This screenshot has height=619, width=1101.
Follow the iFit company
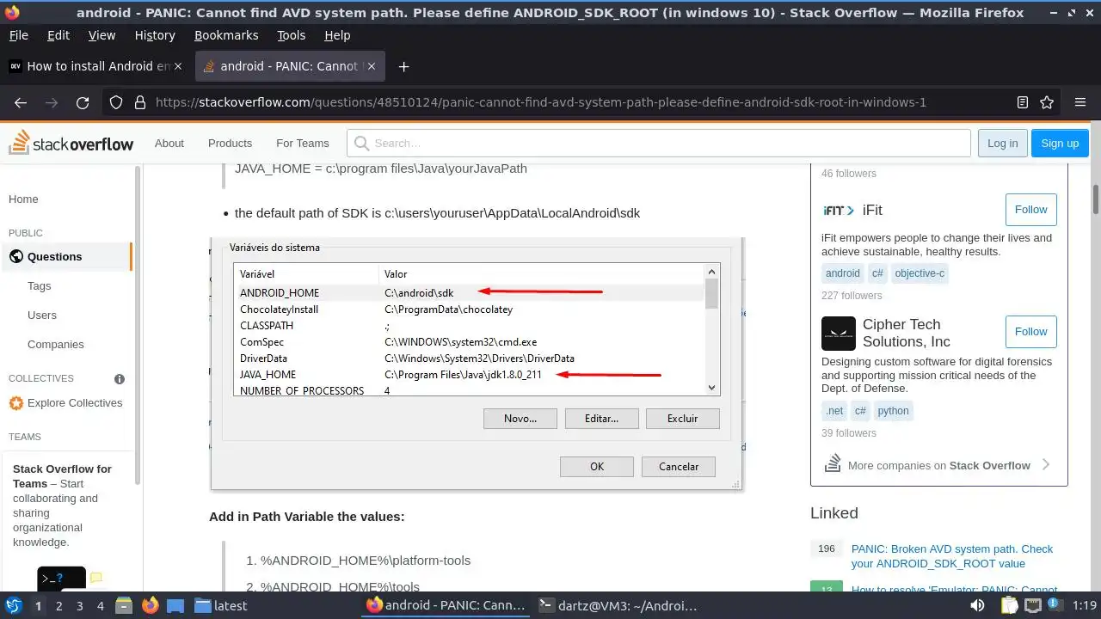click(x=1030, y=210)
